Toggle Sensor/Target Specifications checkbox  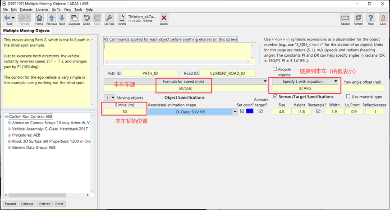click(x=275, y=96)
